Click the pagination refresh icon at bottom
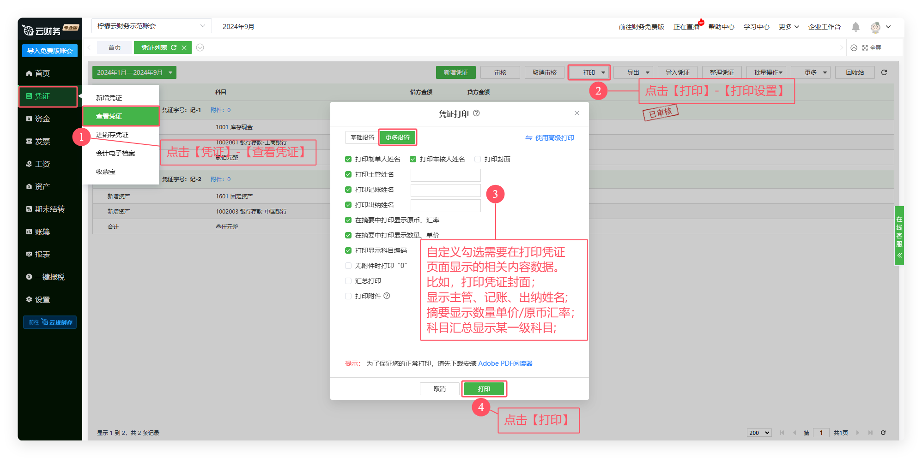Viewport: 922px width, 458px height. point(883,433)
